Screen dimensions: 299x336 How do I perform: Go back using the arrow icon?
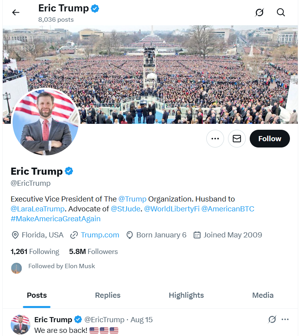pos(16,13)
